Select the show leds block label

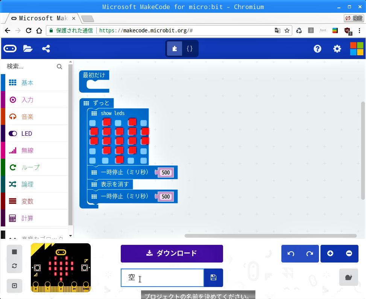[112, 113]
